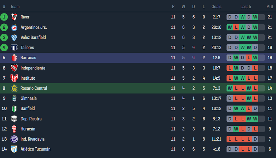Click the Vélez Sarsfield crest icon
Viewport: 276px width, 158px height.
tap(14, 38)
